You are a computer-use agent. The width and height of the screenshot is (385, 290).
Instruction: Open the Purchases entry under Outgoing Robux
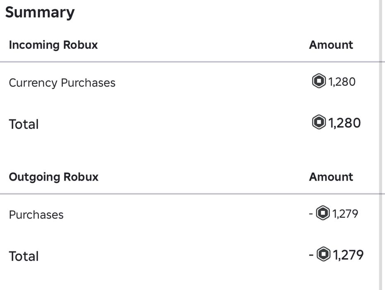point(36,215)
